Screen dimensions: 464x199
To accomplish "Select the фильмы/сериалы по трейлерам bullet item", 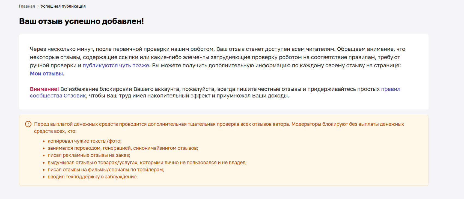I will pos(106,170).
